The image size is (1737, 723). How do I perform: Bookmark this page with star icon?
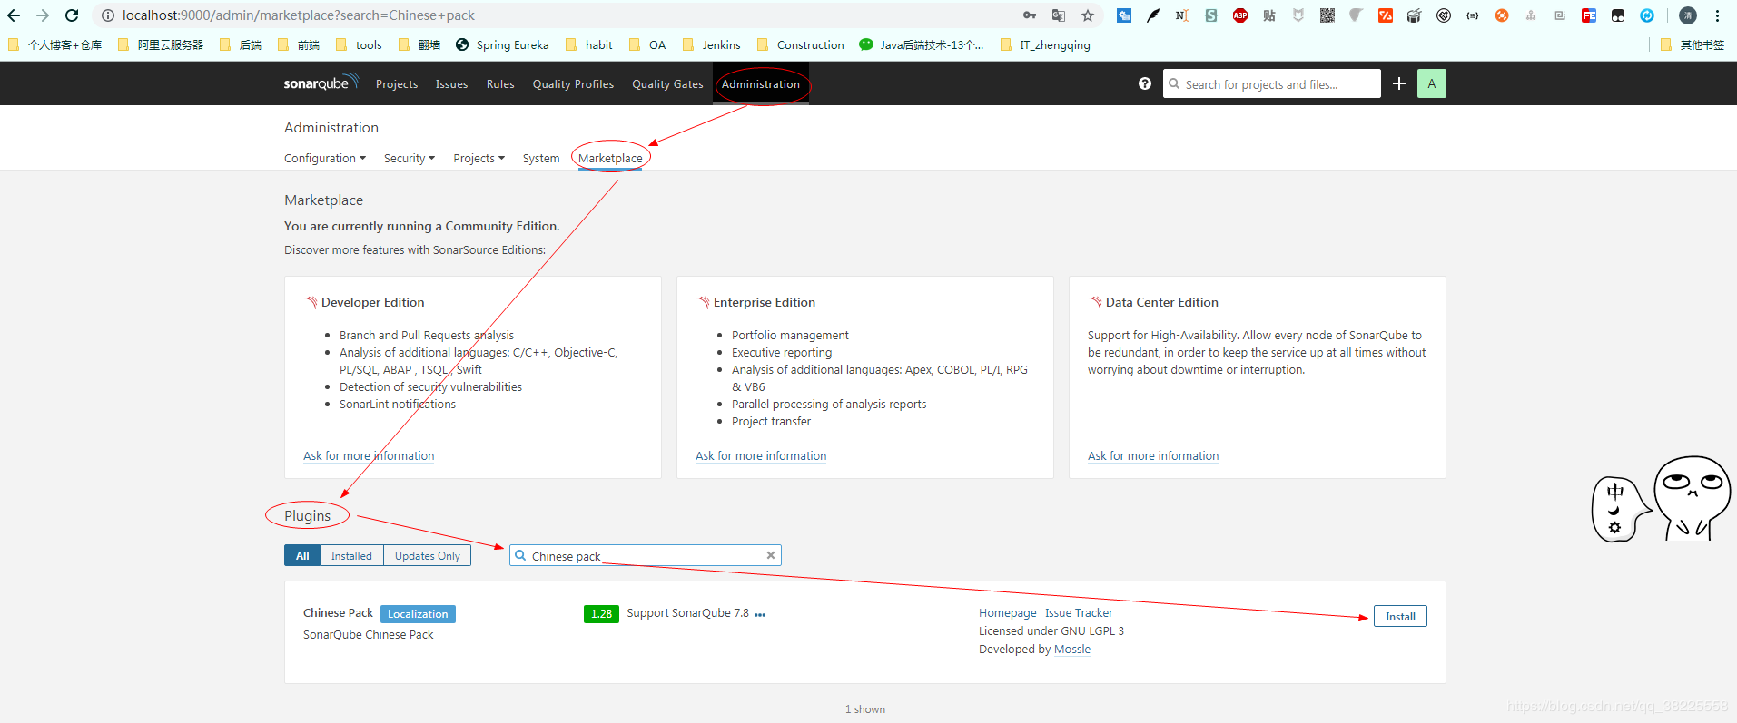tap(1088, 15)
